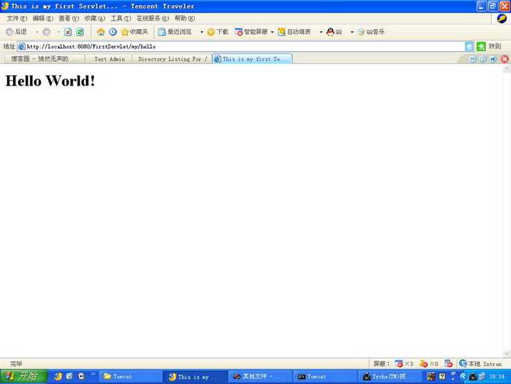Click the second quick launch icon
Screen dimensions: 511x384
[69, 376]
